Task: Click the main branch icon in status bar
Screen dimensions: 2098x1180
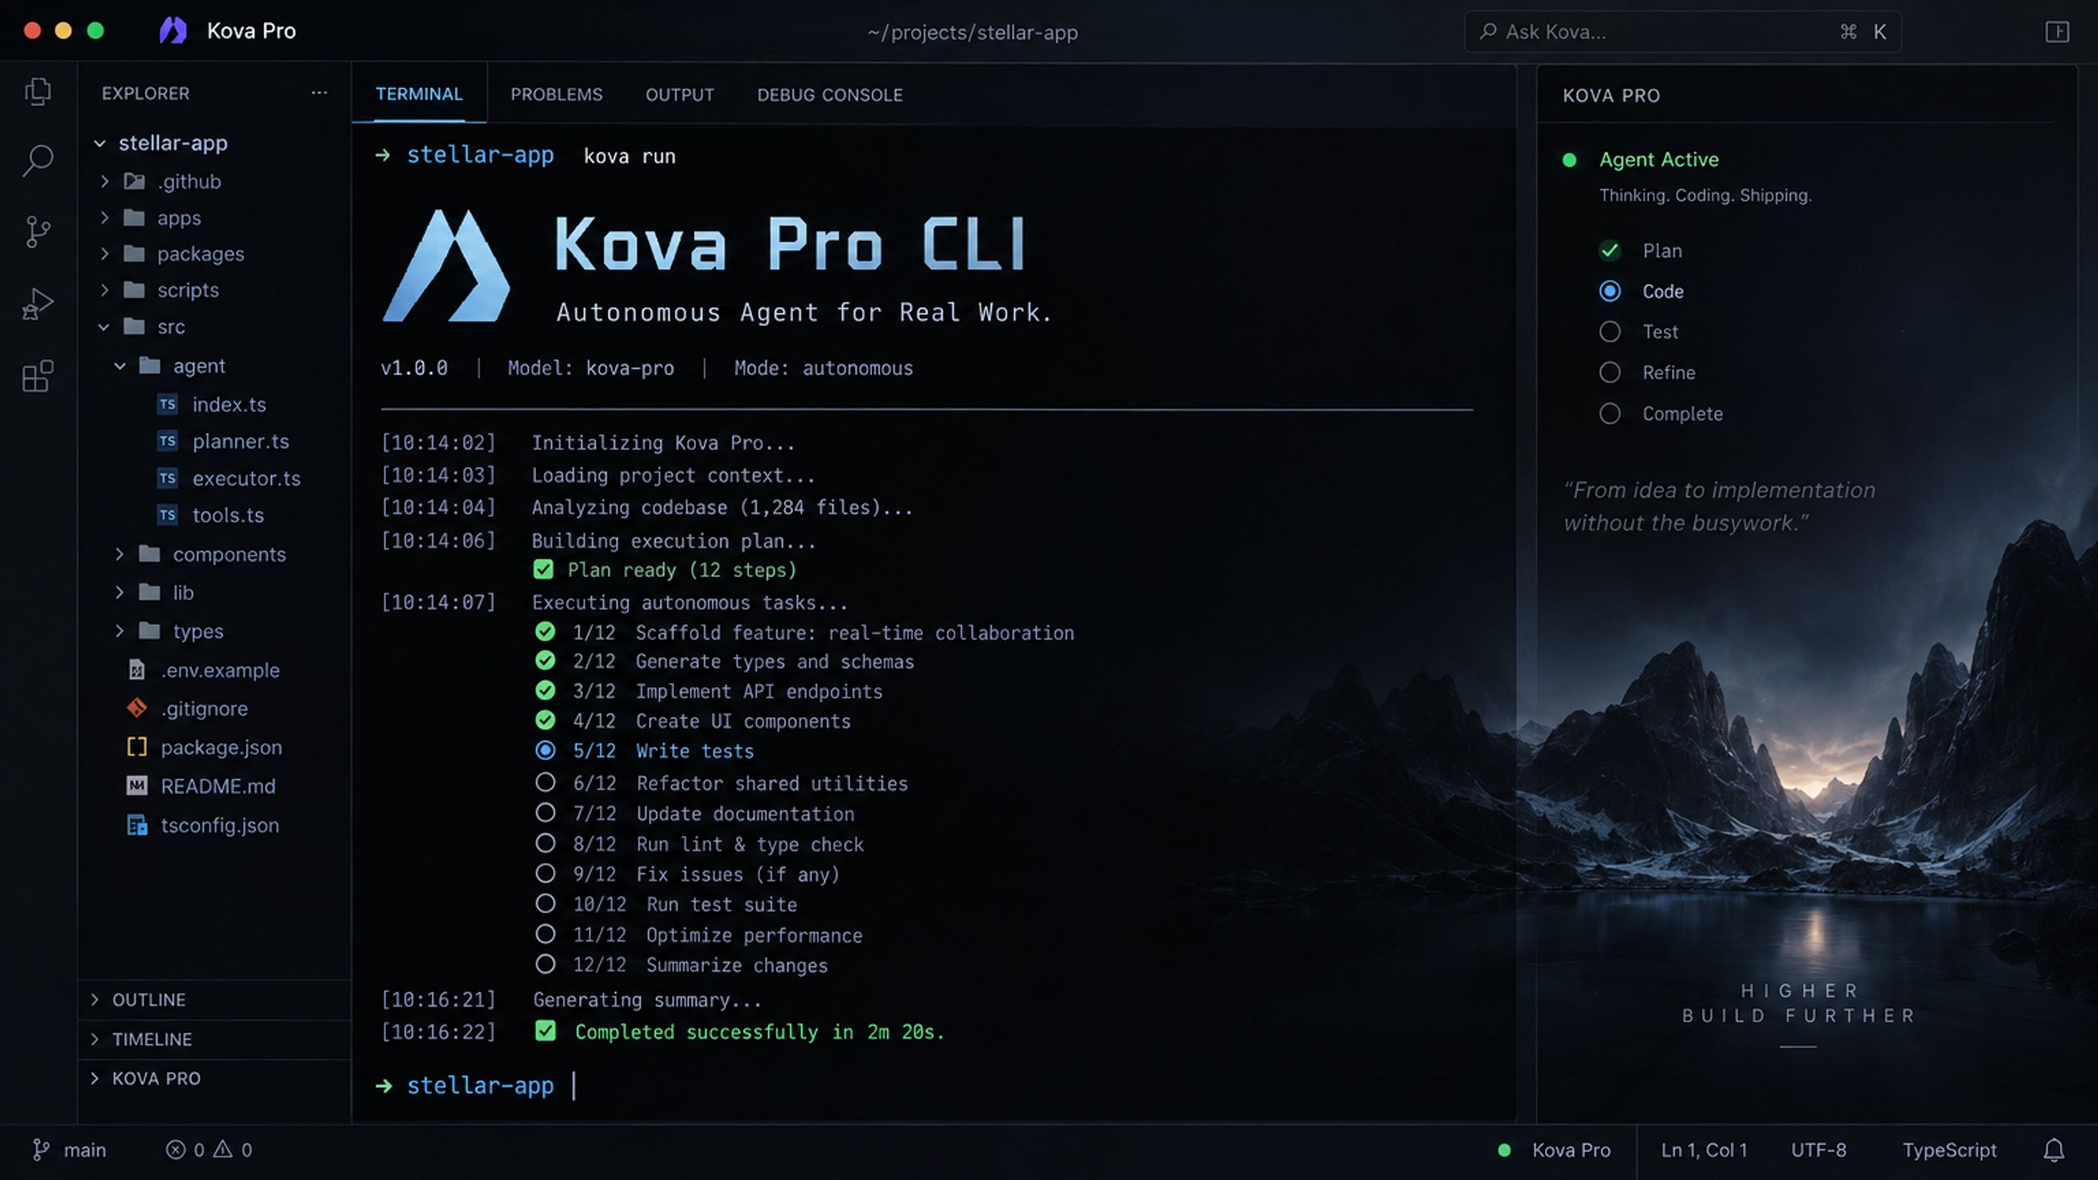Action: pyautogui.click(x=40, y=1150)
